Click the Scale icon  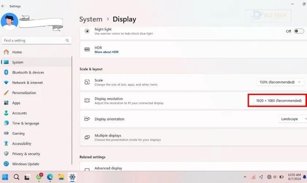pos(87,82)
